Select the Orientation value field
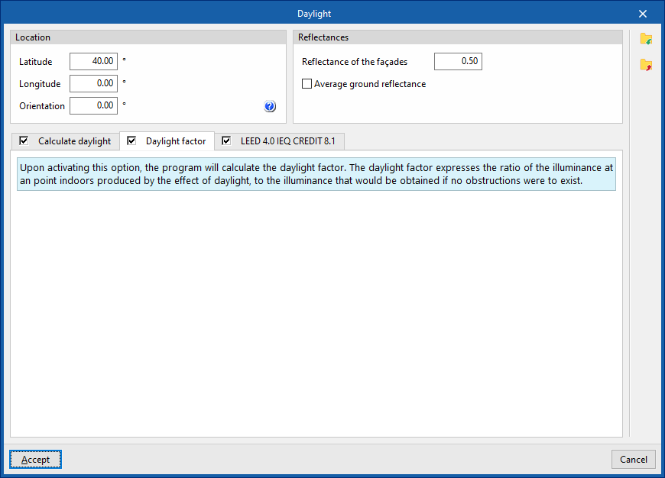The width and height of the screenshot is (665, 478). (94, 105)
